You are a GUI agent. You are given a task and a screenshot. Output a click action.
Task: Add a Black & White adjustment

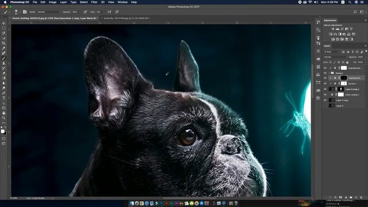[x=340, y=34]
